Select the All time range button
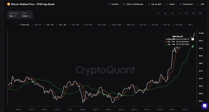This screenshot has height=112, width=209. click(x=193, y=13)
